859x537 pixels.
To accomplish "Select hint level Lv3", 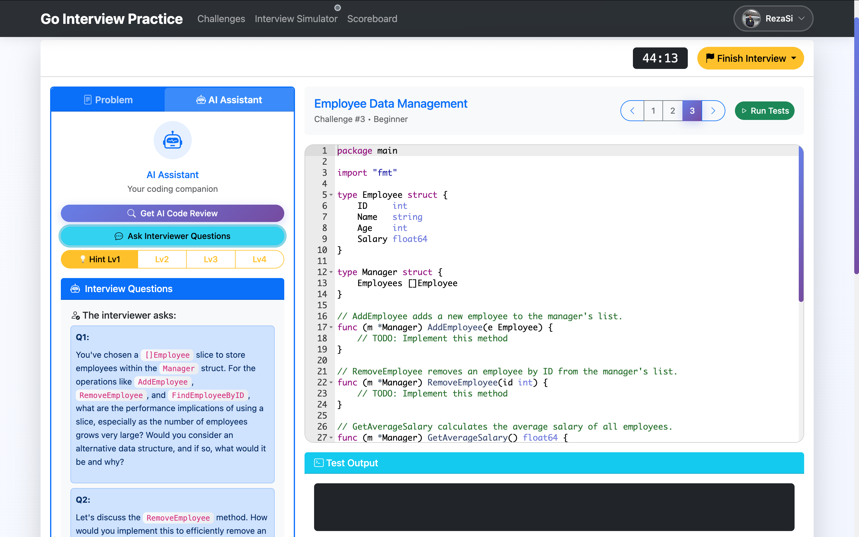I will point(211,259).
